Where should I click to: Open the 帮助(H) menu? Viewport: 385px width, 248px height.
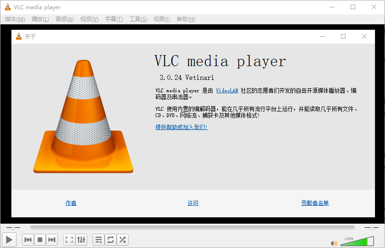click(186, 19)
